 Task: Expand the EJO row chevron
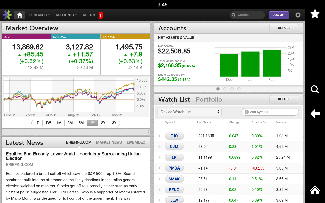click(x=159, y=136)
